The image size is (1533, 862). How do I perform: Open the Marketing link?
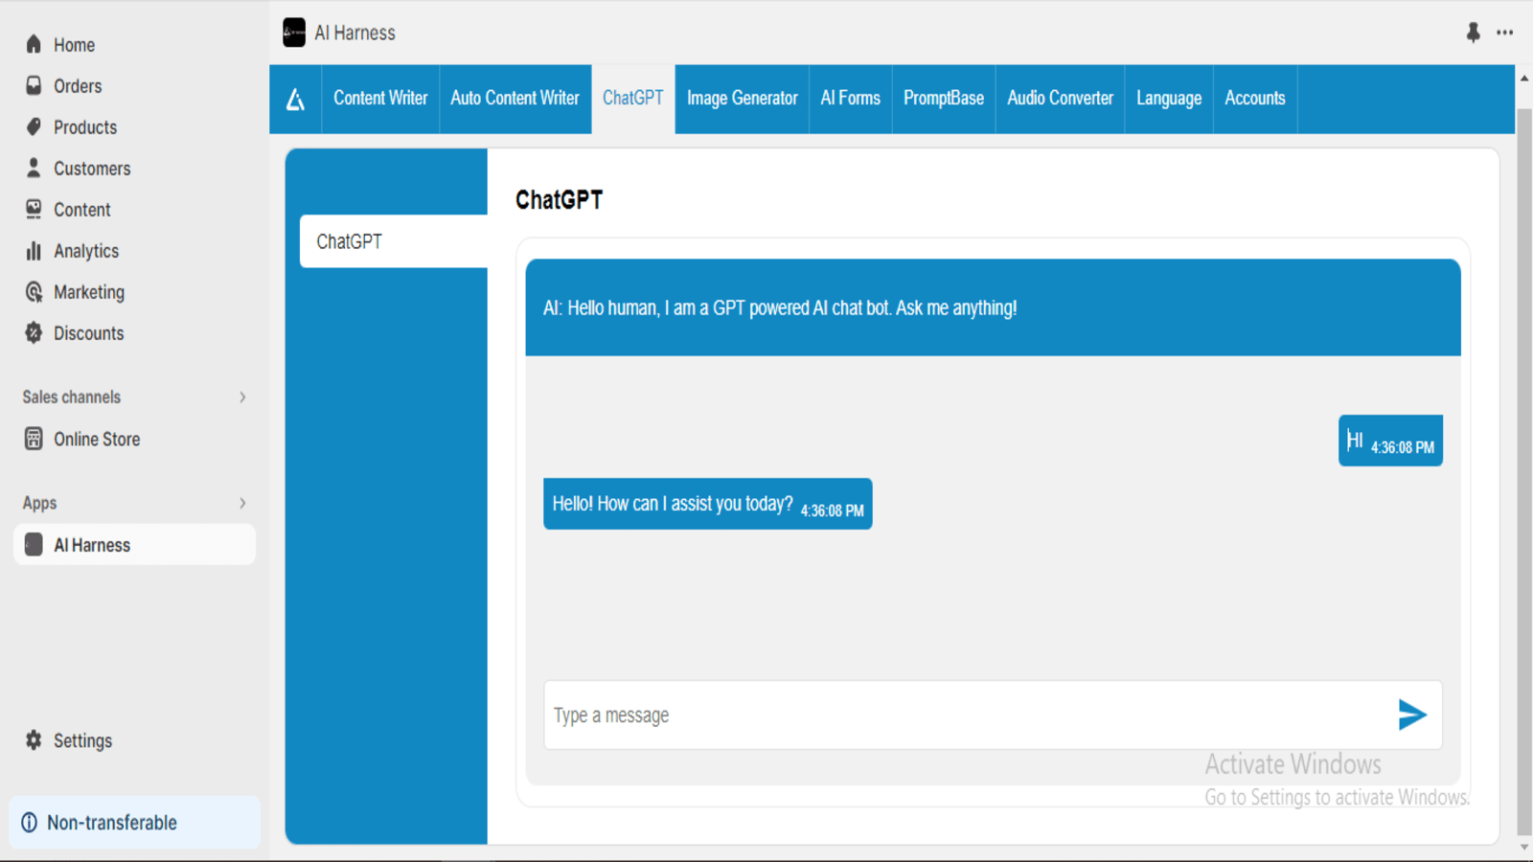point(89,292)
